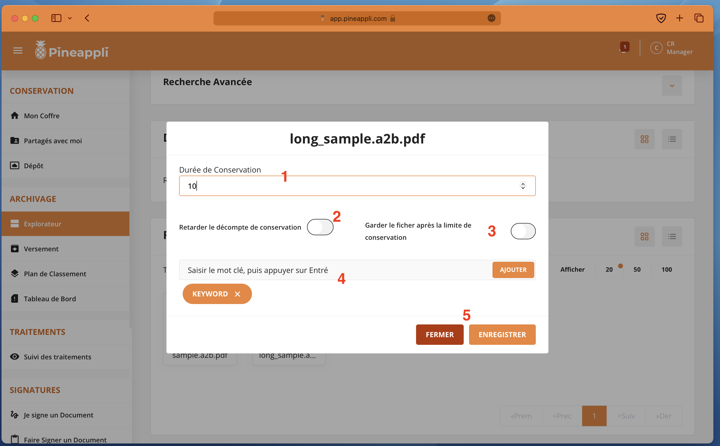This screenshot has height=446, width=720.
Task: Click the CR Manager avatar icon
Action: [656, 48]
